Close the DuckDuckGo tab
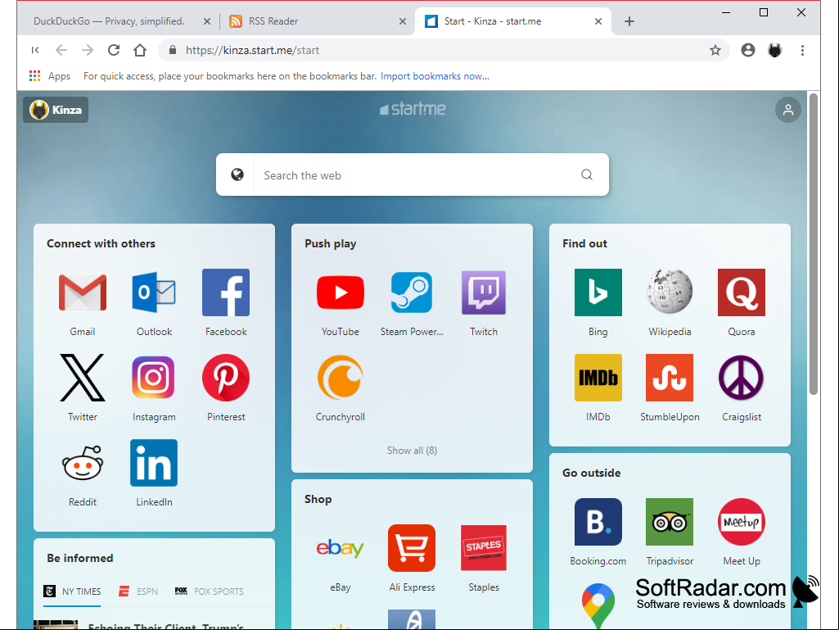Viewport: 839px width, 630px height. click(x=207, y=21)
